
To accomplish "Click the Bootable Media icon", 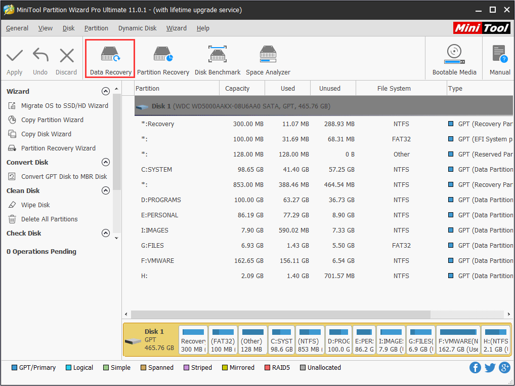I will tap(454, 59).
